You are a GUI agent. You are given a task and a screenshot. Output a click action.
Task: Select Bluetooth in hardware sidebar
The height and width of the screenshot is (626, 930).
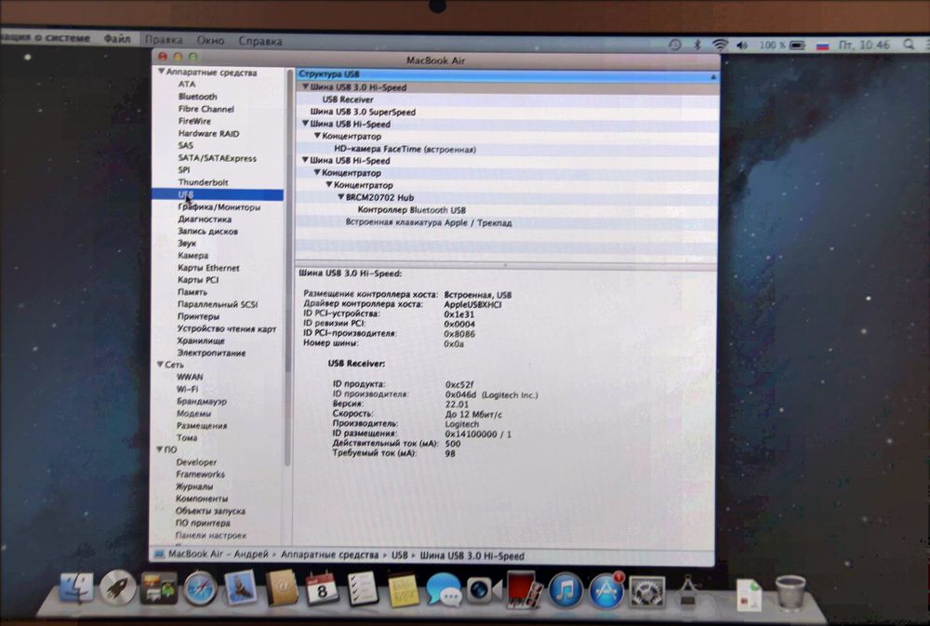197,96
